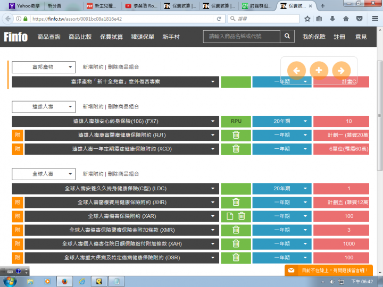Bookmark this page with the star icon
The width and height of the screenshot is (383, 287).
307,19
